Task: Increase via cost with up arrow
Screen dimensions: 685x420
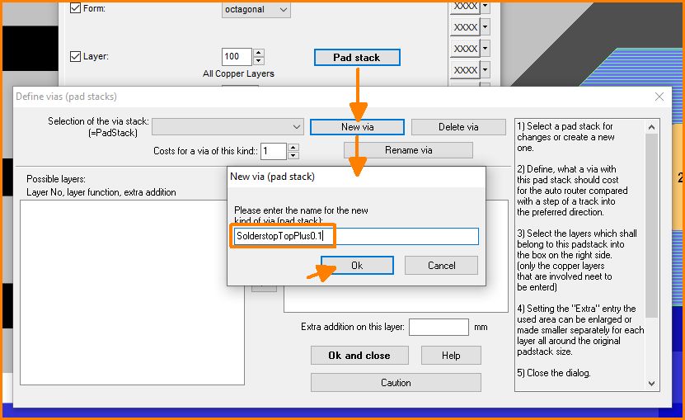Action: pyautogui.click(x=293, y=147)
